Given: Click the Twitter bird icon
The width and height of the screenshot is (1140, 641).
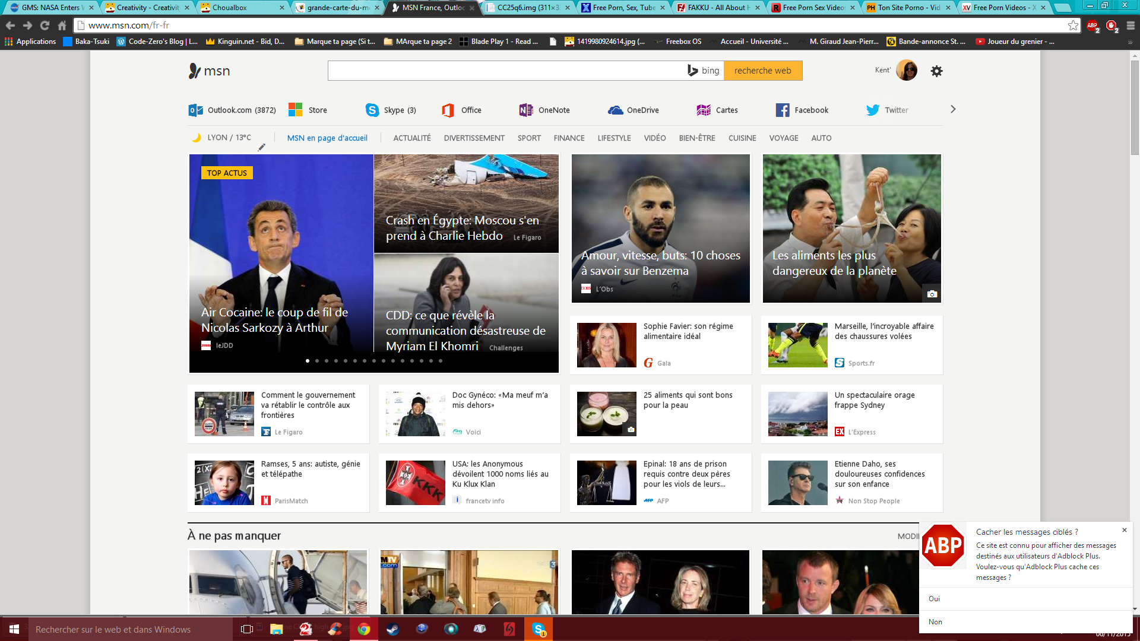Looking at the screenshot, I should click(x=872, y=110).
